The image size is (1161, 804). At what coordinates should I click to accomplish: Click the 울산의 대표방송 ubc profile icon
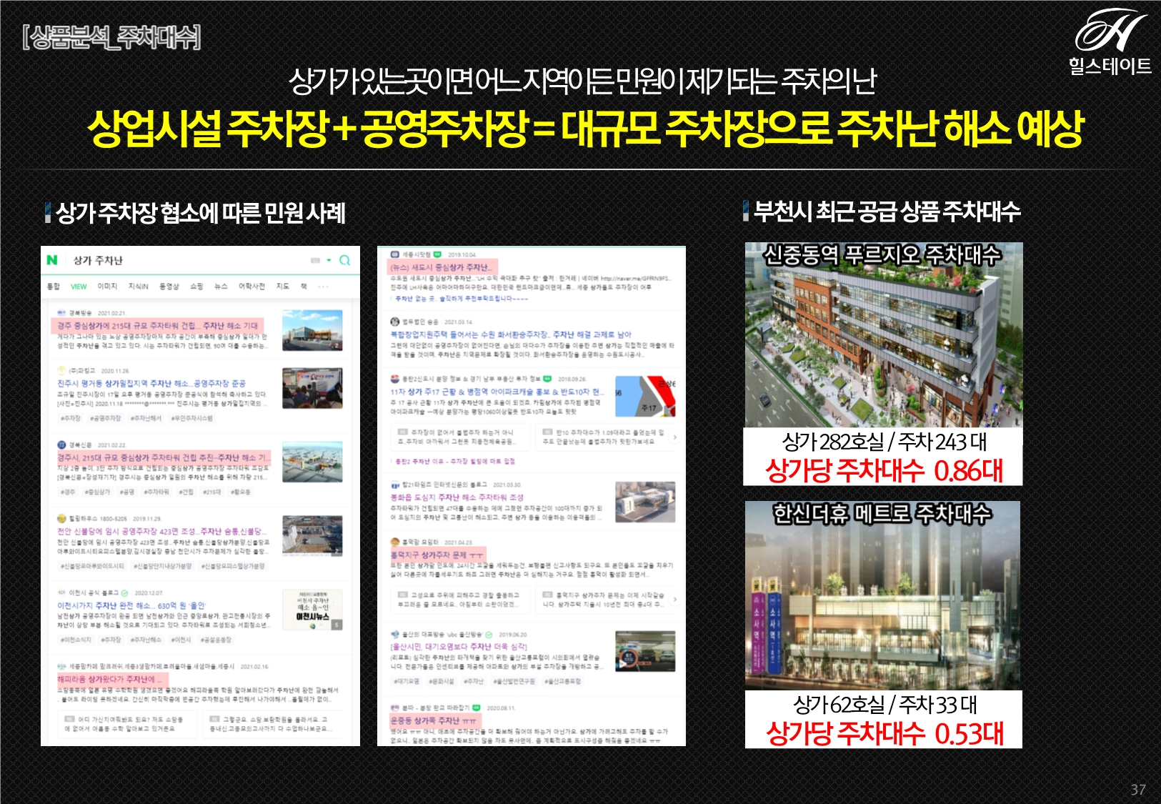(x=394, y=634)
